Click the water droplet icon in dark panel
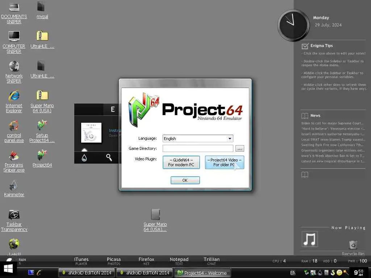This screenshot has width=371, height=278. pos(84,158)
